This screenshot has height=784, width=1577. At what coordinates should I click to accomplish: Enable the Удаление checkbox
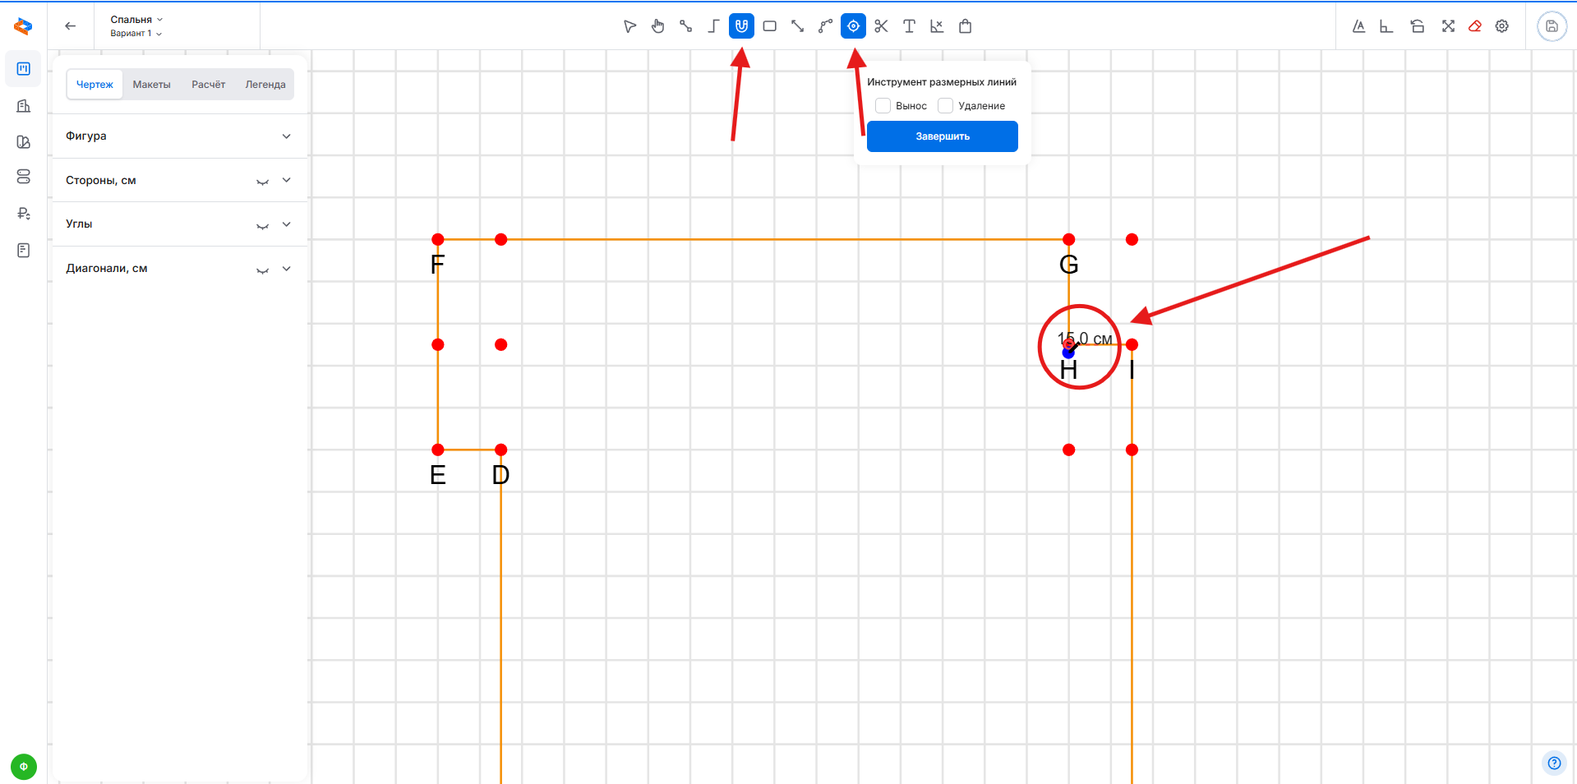pos(946,106)
